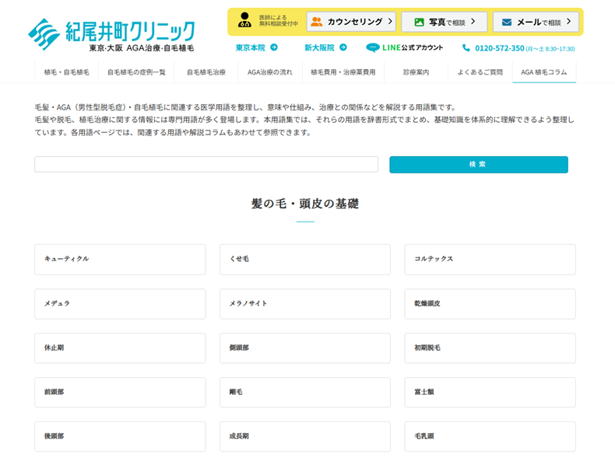
Task: Select the AGA治療の流れ menu item
Action: click(269, 72)
